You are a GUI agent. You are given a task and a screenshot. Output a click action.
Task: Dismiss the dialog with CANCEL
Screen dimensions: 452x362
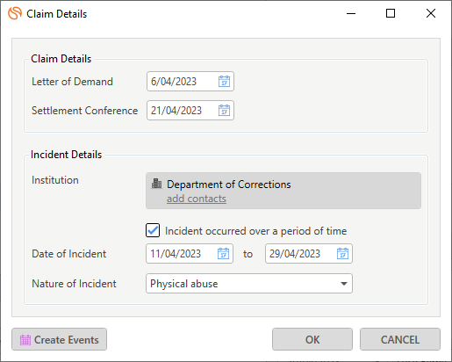pyautogui.click(x=400, y=339)
